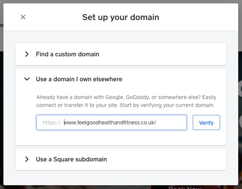Expand the Use a Square subdomain chevron
The width and height of the screenshot is (242, 189).
click(x=27, y=159)
